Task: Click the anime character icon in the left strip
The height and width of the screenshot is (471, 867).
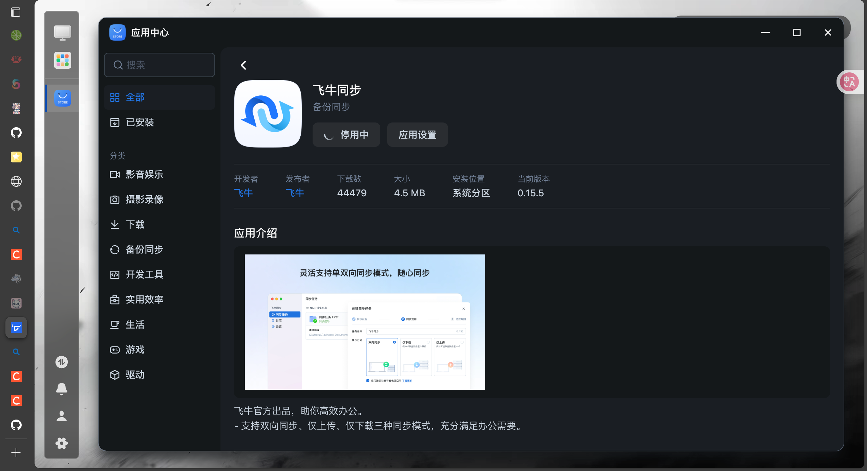Action: [x=16, y=108]
